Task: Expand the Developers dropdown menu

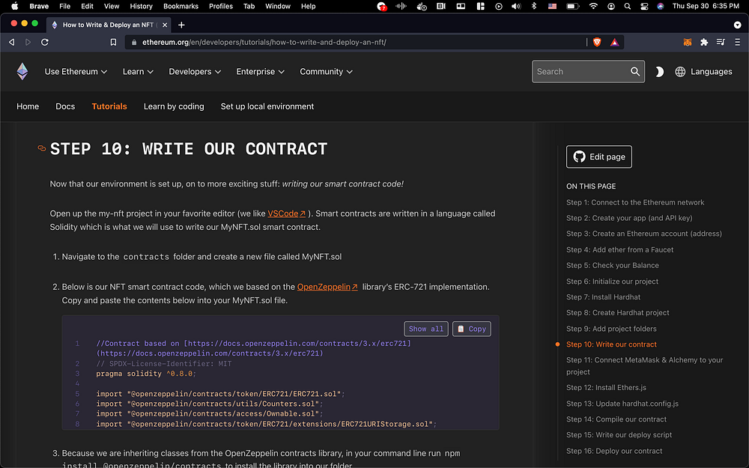Action: point(195,72)
